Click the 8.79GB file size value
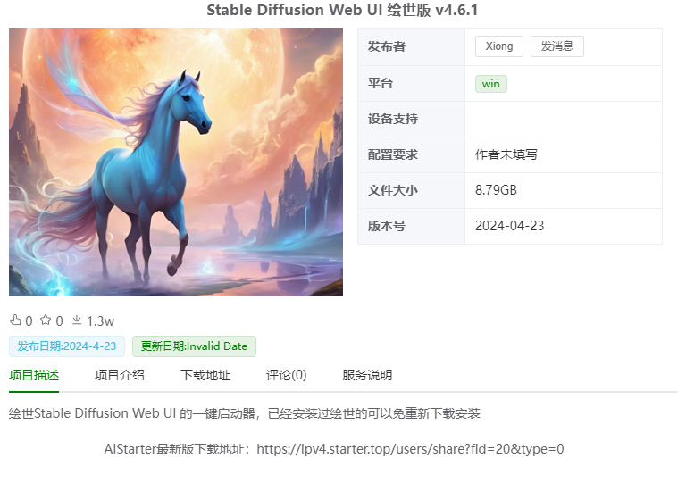 pyautogui.click(x=496, y=190)
